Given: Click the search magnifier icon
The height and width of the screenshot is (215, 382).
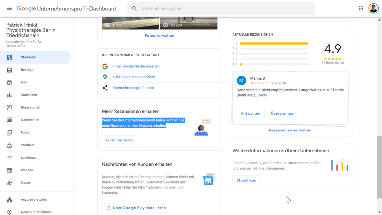Looking at the screenshot, I should click(135, 8).
